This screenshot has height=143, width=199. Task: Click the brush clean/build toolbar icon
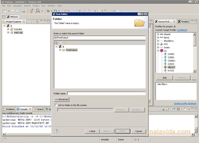31,11
